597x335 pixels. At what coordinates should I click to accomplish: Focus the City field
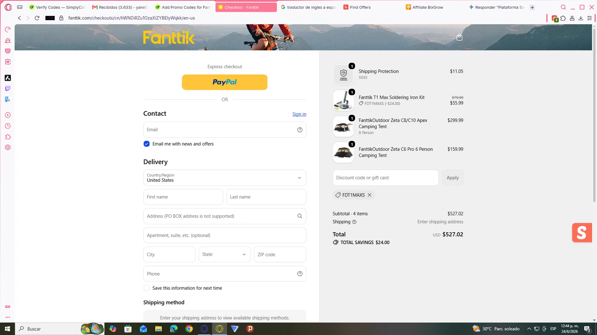(169, 254)
